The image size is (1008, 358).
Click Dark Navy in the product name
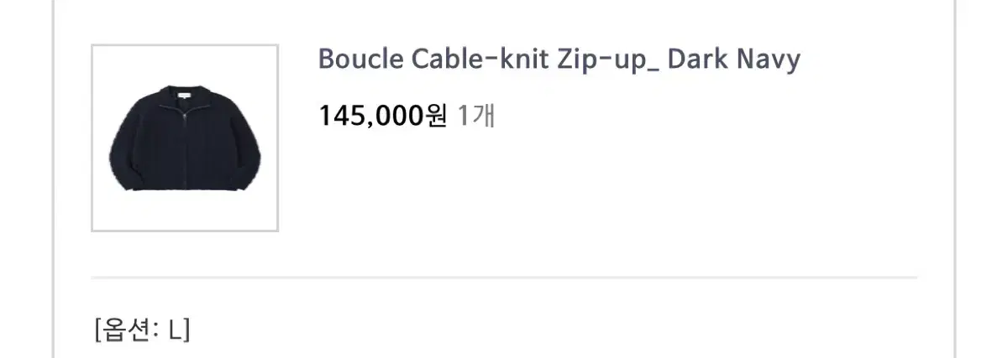click(x=733, y=60)
